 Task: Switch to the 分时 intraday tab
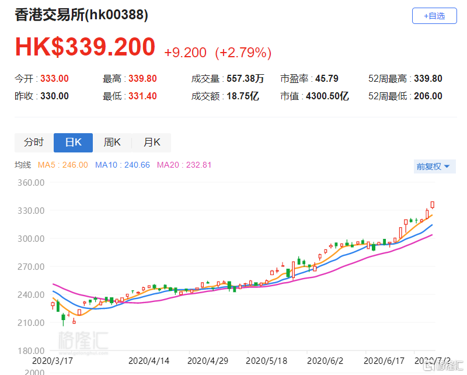point(34,143)
